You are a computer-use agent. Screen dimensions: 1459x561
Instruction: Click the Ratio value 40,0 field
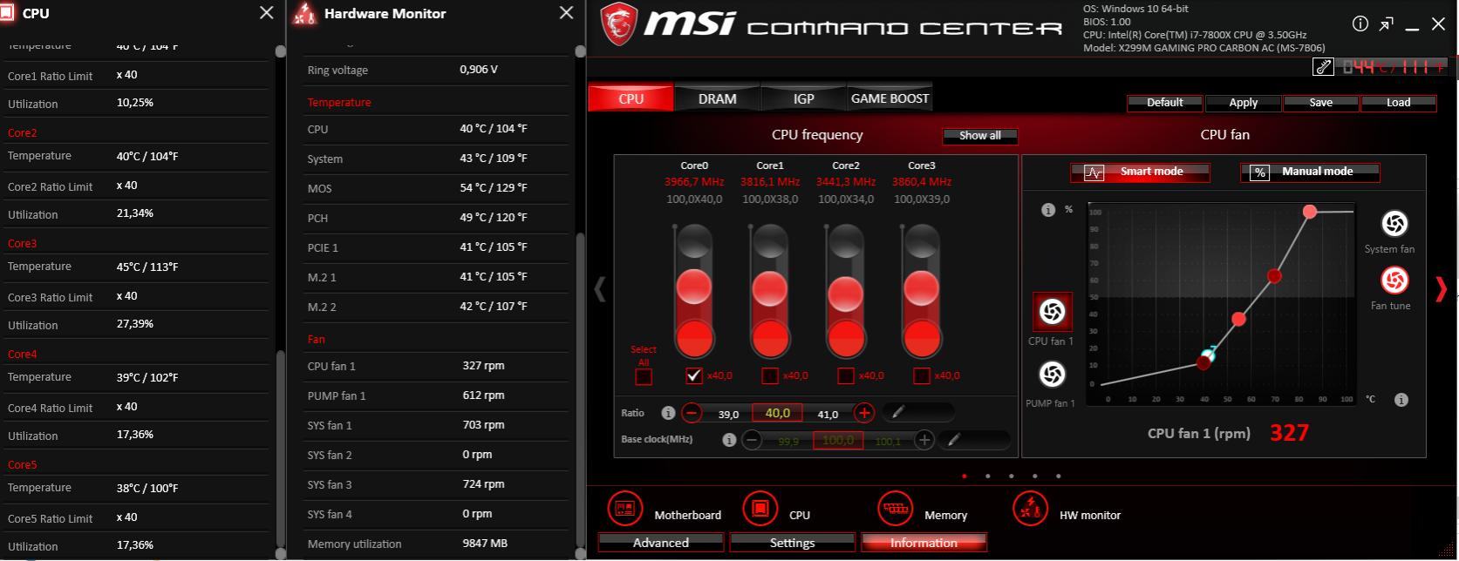click(777, 413)
